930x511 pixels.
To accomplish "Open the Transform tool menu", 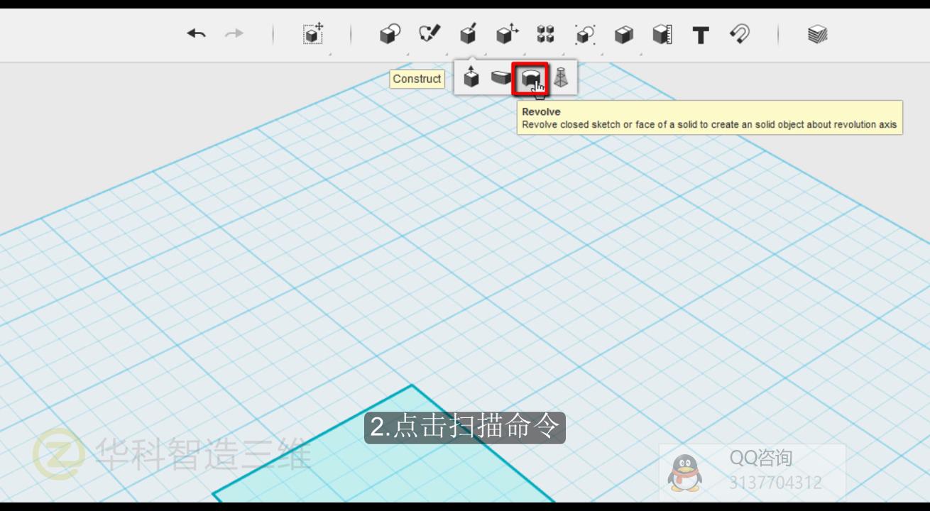I will point(313,33).
